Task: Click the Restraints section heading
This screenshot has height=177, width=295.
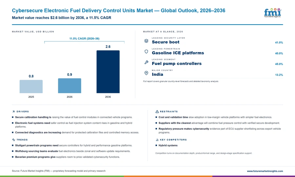Action: point(169,112)
